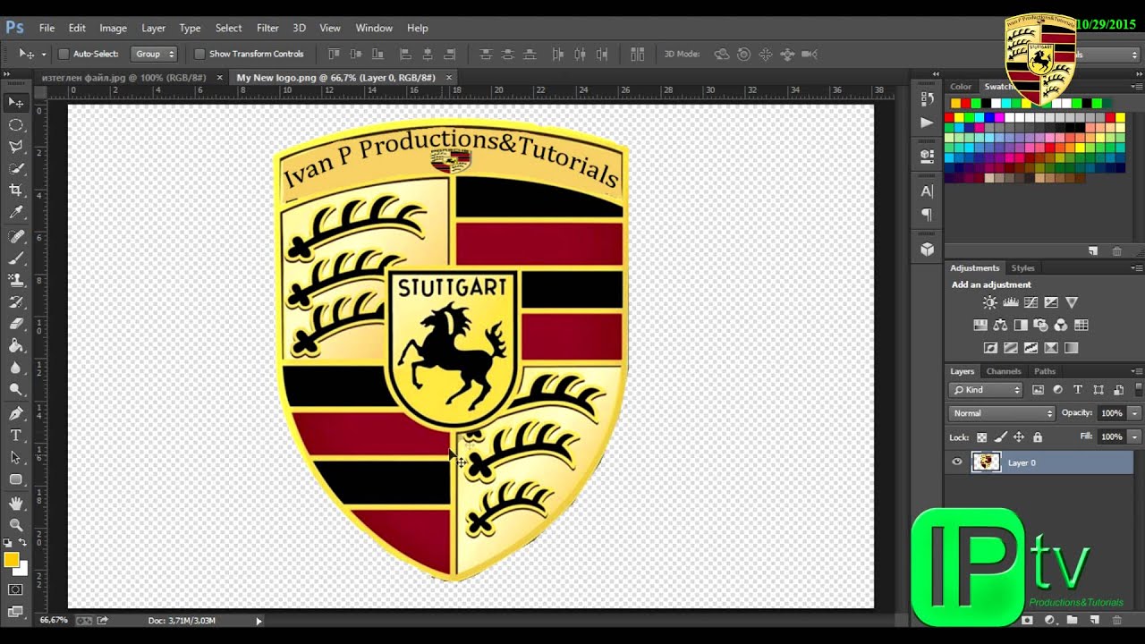Add an Exposure adjustment

1051,302
